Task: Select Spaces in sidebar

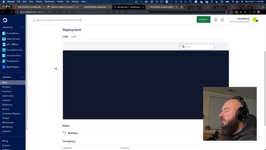Action: 5,109
